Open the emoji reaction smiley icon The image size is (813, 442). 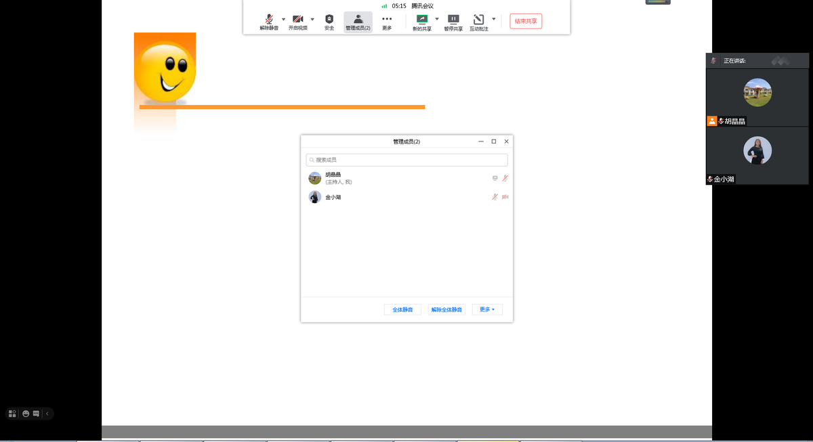26,414
